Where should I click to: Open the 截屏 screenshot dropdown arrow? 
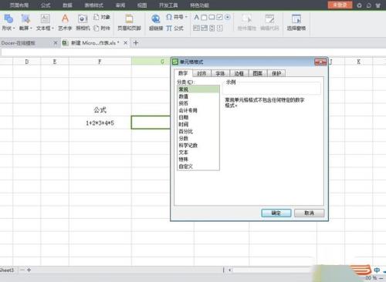pyautogui.click(x=31, y=29)
